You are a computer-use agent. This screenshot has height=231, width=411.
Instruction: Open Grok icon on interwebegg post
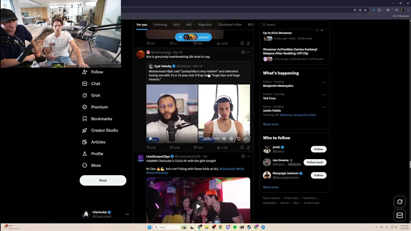click(x=243, y=52)
